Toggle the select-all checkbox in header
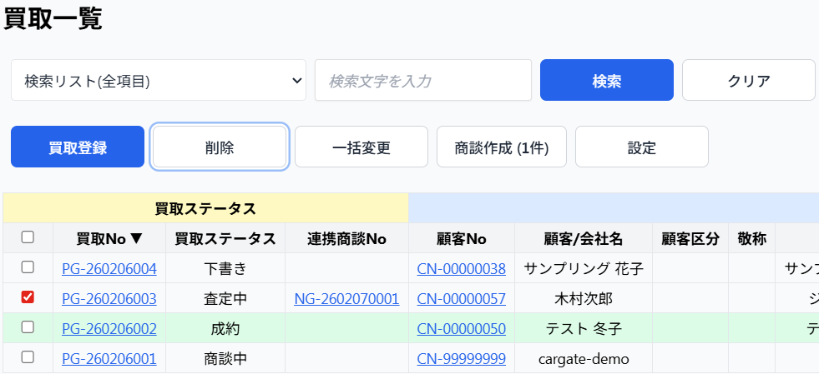819x374 pixels. coord(28,237)
